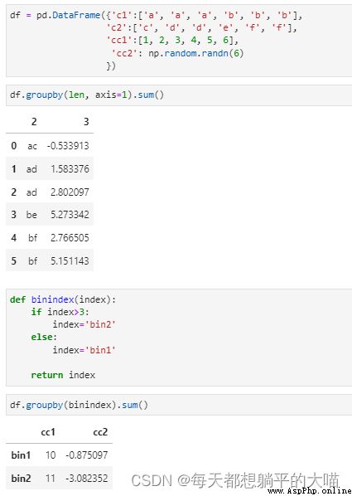Click row index 0 of first table
Screen dimensions: 352x496
click(14, 146)
